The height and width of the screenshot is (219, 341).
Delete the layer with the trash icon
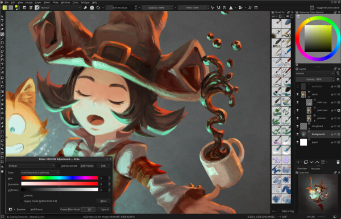[x=338, y=162]
